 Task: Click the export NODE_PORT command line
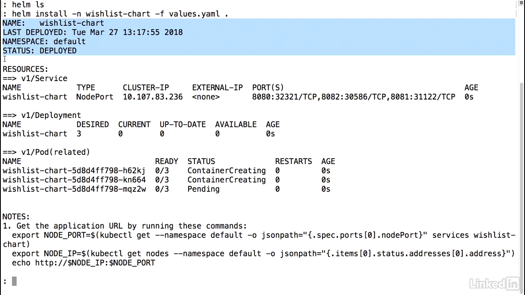258,240
